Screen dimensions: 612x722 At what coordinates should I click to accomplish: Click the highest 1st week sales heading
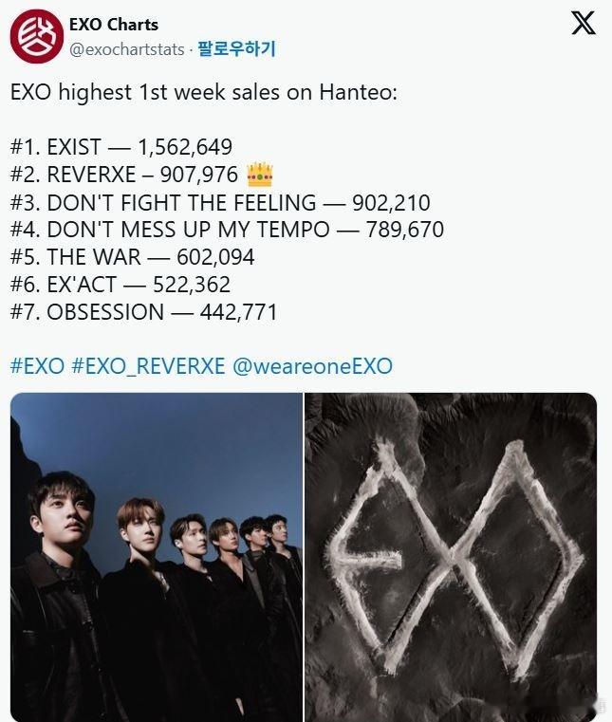[204, 92]
